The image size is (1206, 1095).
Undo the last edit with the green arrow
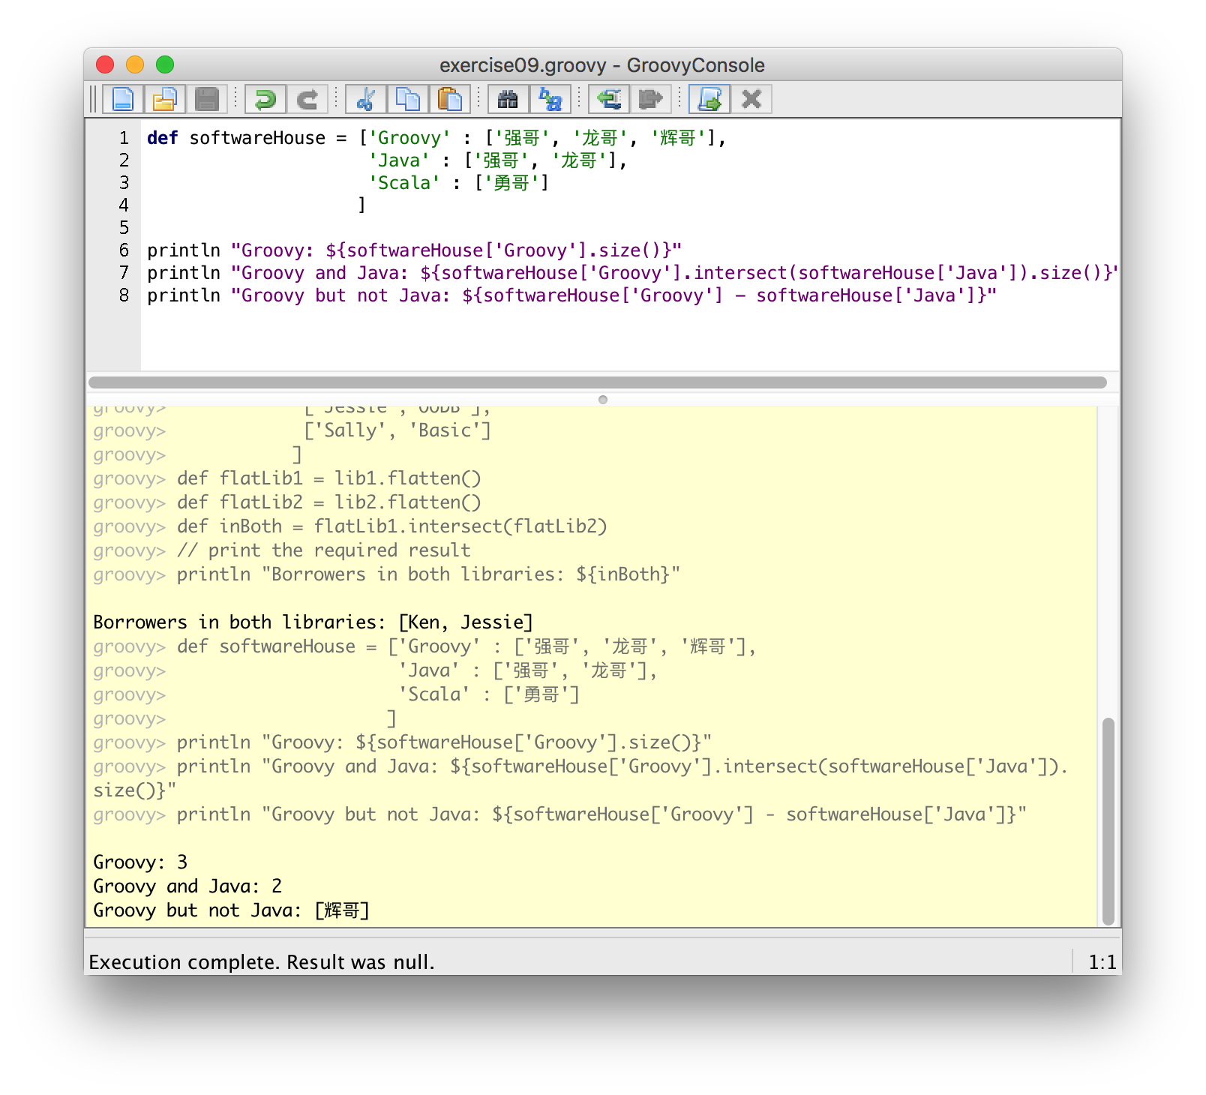point(265,99)
